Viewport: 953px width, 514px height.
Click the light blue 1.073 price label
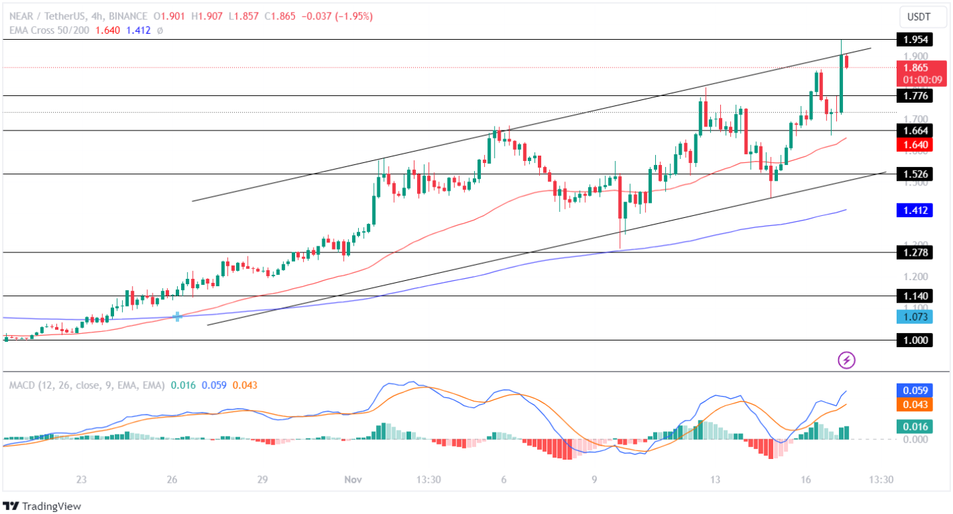[x=914, y=317]
